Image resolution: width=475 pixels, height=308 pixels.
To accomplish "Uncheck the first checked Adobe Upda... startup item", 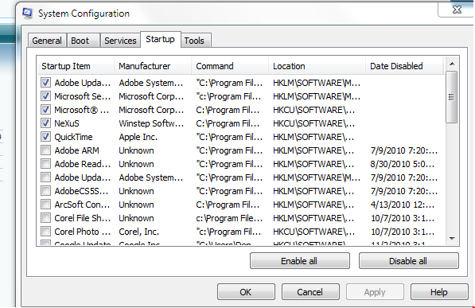I will pos(45,83).
